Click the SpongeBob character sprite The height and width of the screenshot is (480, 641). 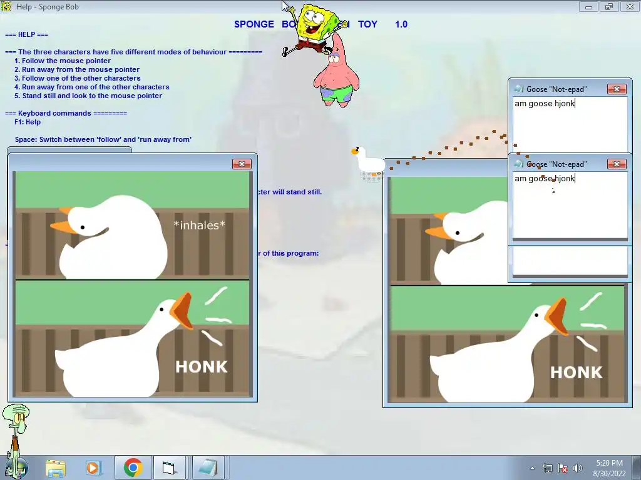click(314, 29)
